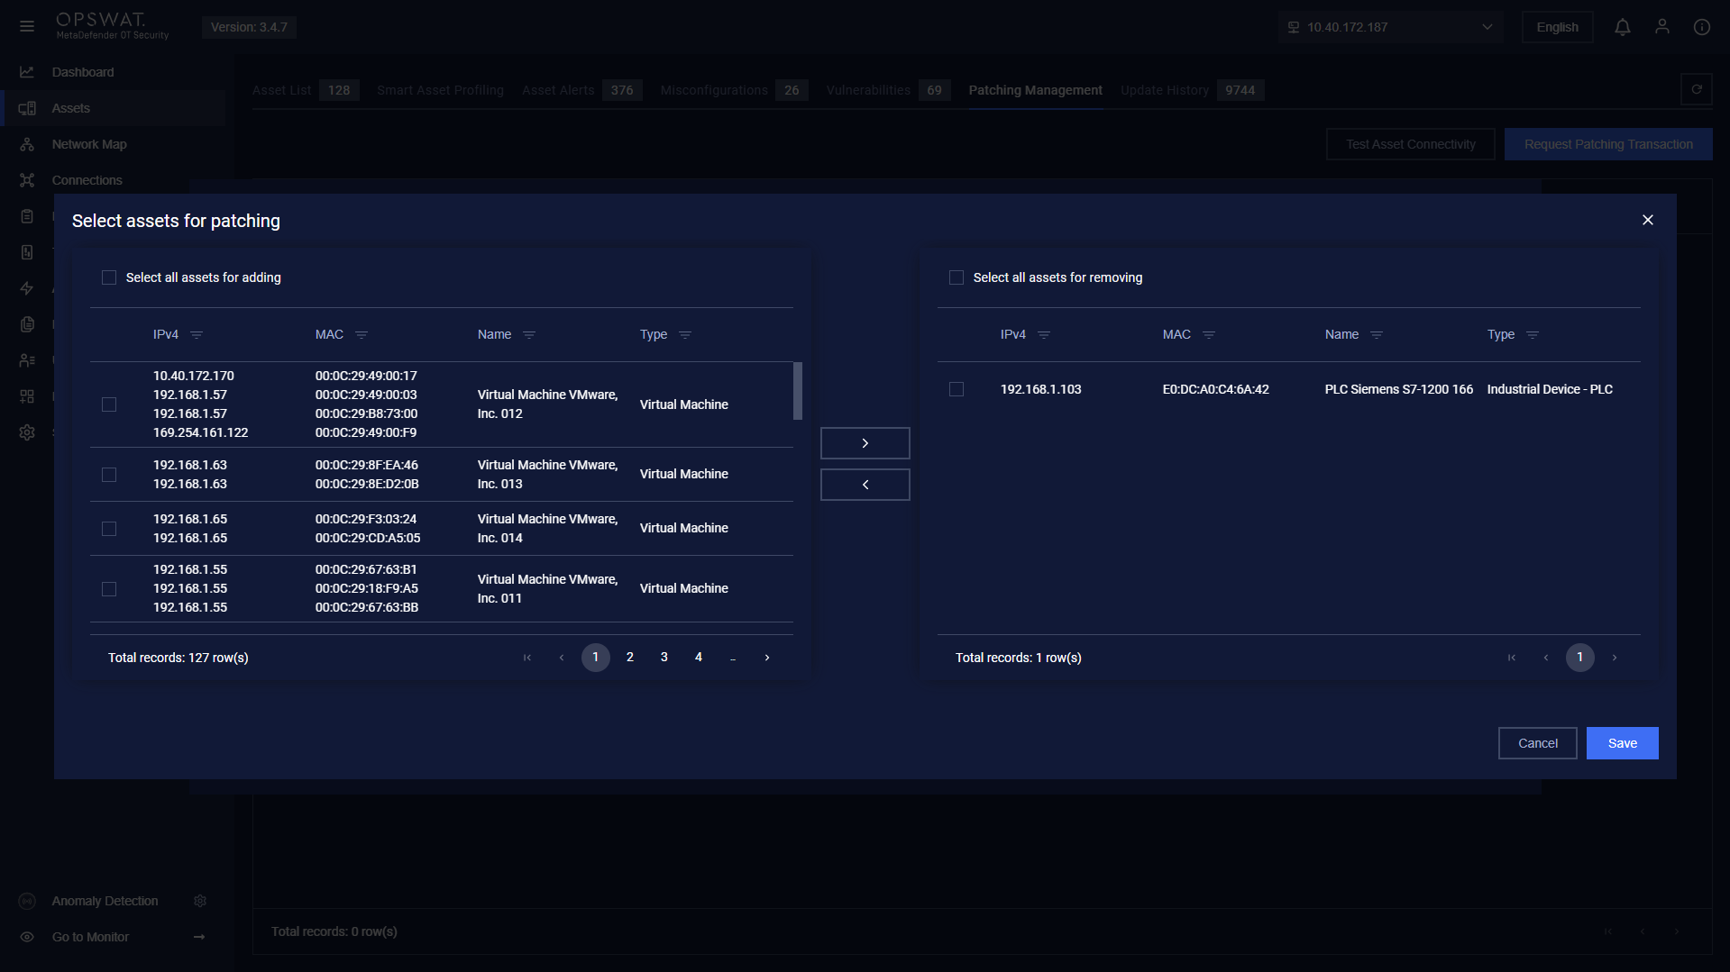
Task: Open Anomaly Detection in the sidebar
Action: [105, 901]
